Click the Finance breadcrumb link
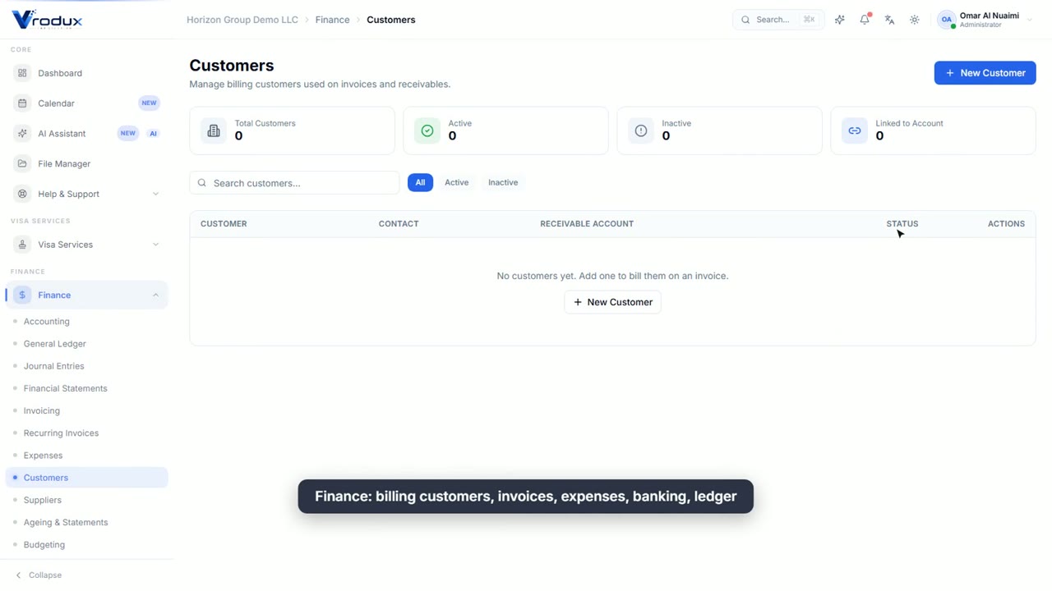This screenshot has height=591, width=1052. (x=332, y=20)
